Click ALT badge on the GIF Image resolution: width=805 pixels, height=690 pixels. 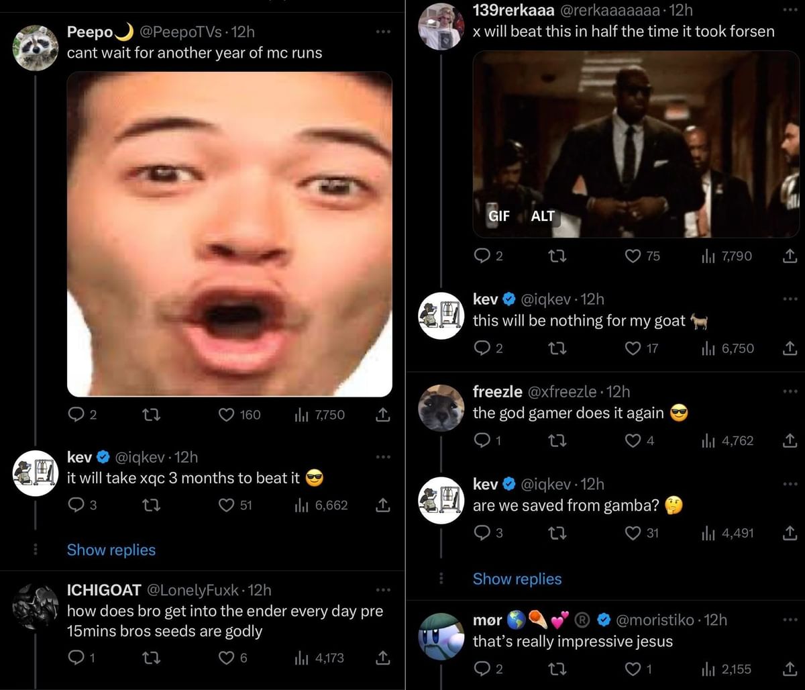(542, 216)
